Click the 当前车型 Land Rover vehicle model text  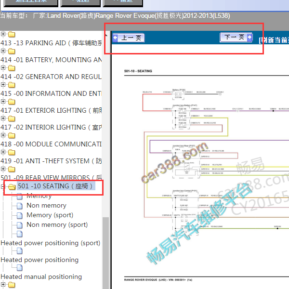[115, 16]
